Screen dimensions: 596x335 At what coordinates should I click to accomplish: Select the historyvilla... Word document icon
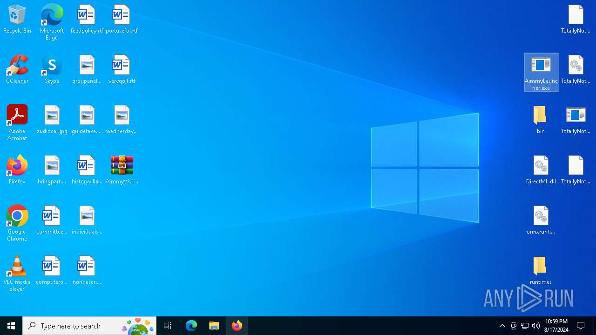(x=87, y=170)
